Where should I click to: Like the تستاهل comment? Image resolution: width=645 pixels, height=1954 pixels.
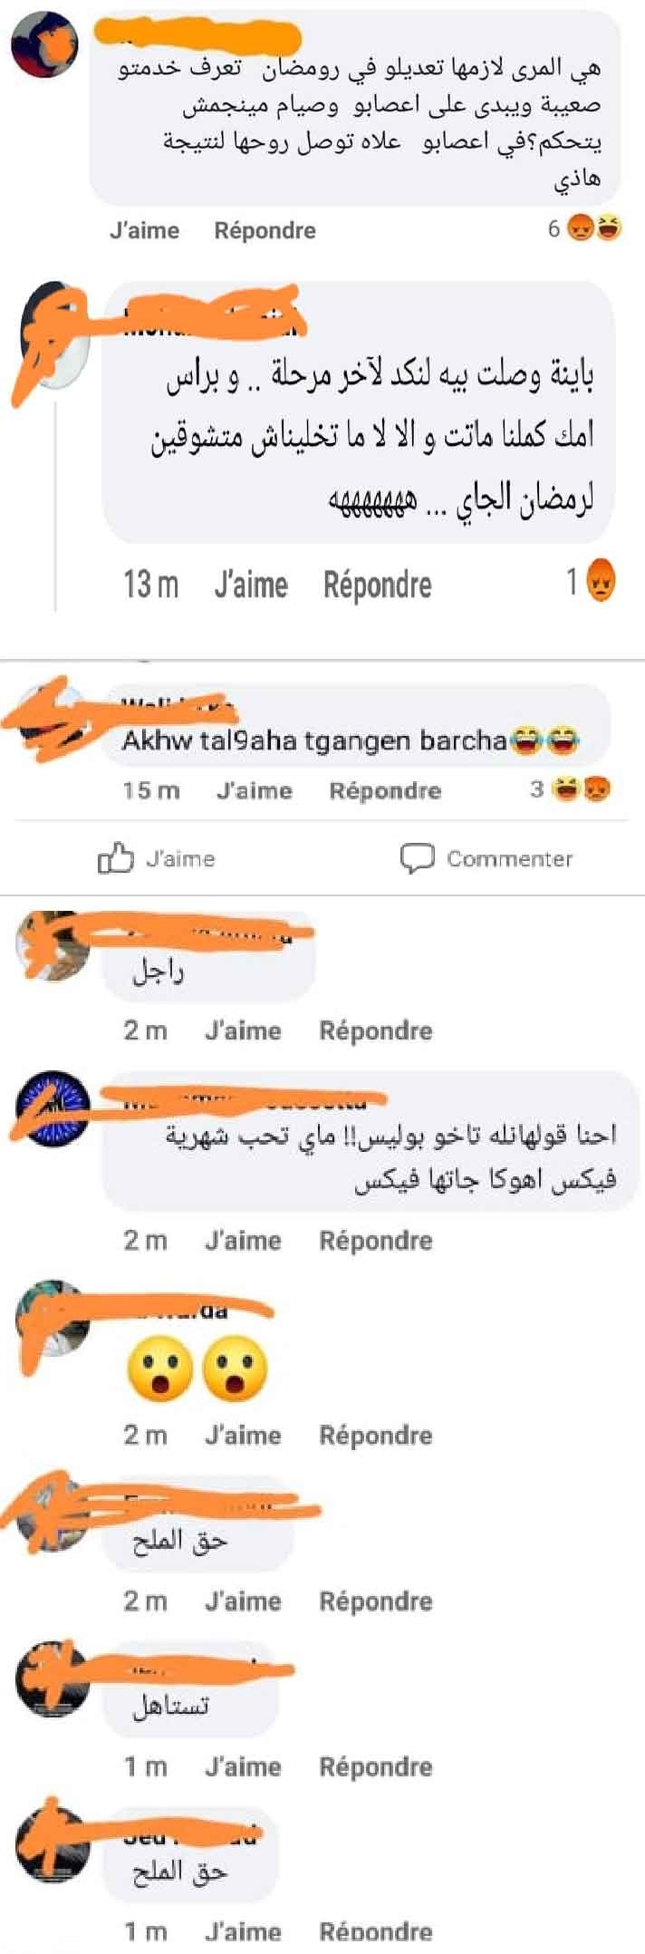pos(243,1766)
